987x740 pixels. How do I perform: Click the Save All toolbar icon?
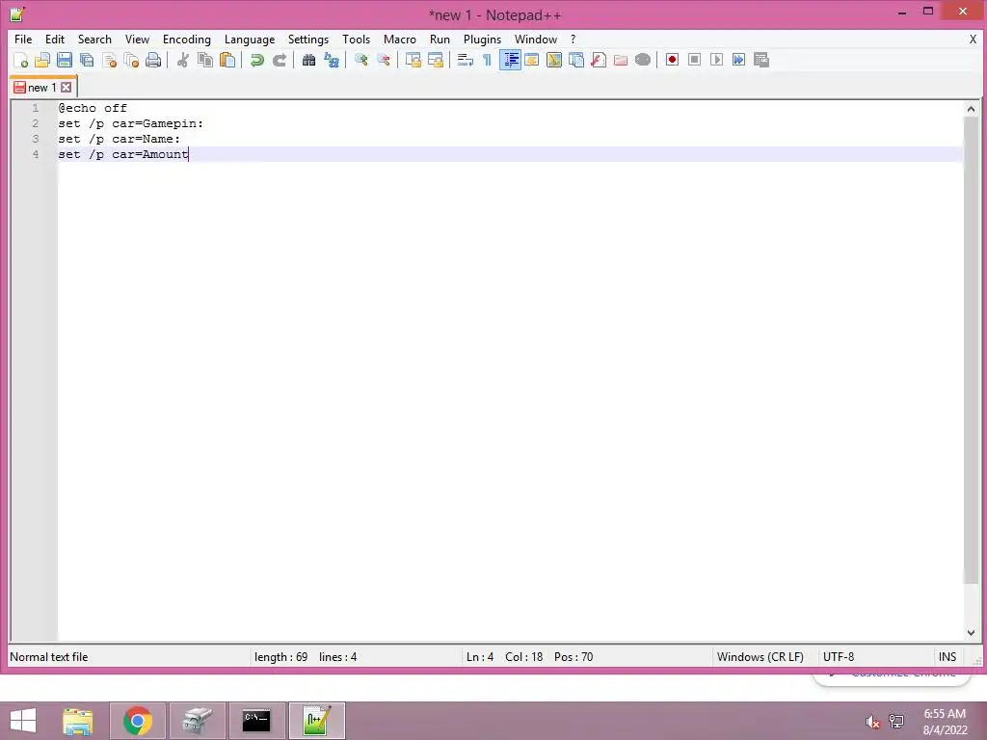(87, 60)
